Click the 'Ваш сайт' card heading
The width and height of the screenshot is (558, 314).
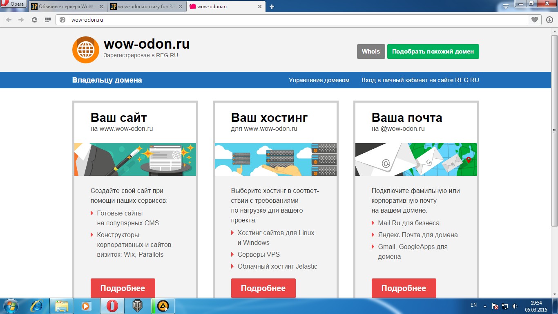click(118, 118)
